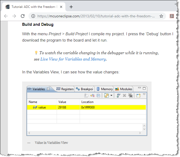The width and height of the screenshot is (180, 157).
Task: Click the browser forward arrow
Action: click(x=14, y=16)
